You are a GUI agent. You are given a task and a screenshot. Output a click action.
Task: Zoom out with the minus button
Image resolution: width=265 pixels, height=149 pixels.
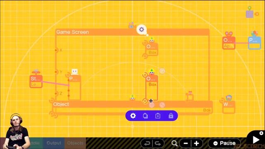tap(185, 144)
